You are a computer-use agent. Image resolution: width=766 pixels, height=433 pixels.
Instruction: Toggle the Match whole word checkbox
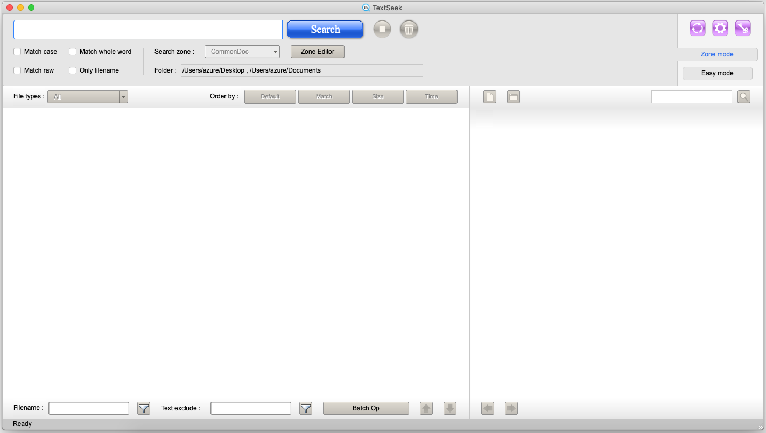(x=73, y=52)
